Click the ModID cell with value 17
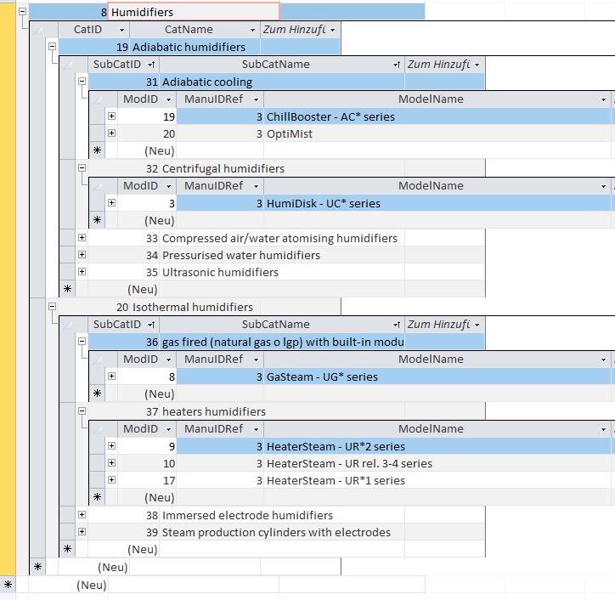This screenshot has height=600, width=615. tap(147, 481)
